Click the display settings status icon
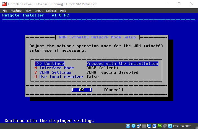Viewport: 198px width, 129px height. point(149,126)
